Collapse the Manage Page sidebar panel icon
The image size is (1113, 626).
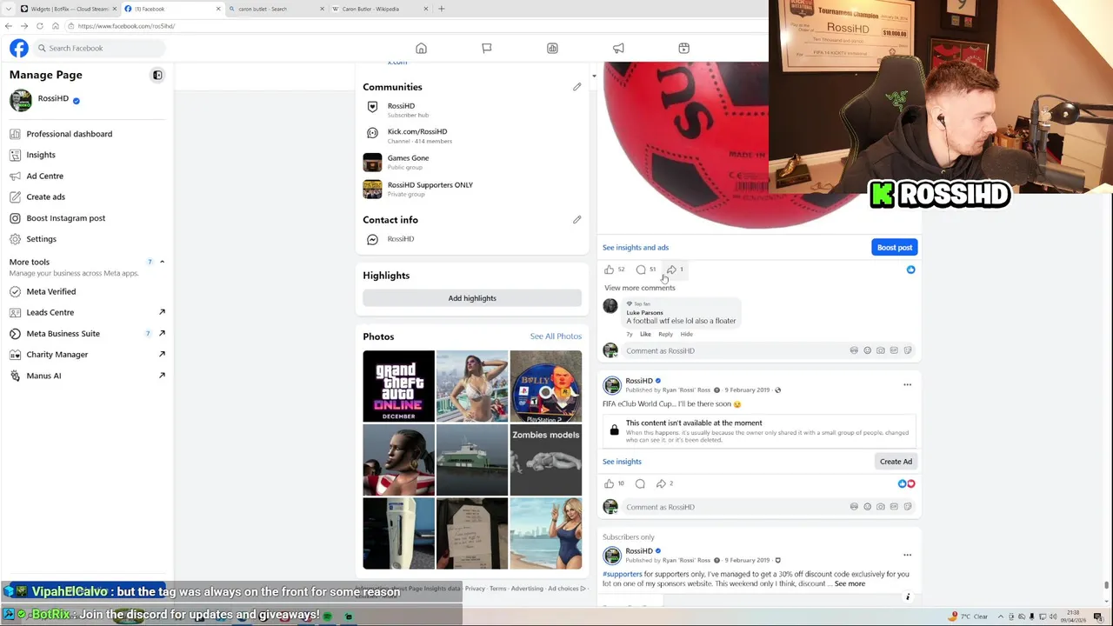[157, 75]
